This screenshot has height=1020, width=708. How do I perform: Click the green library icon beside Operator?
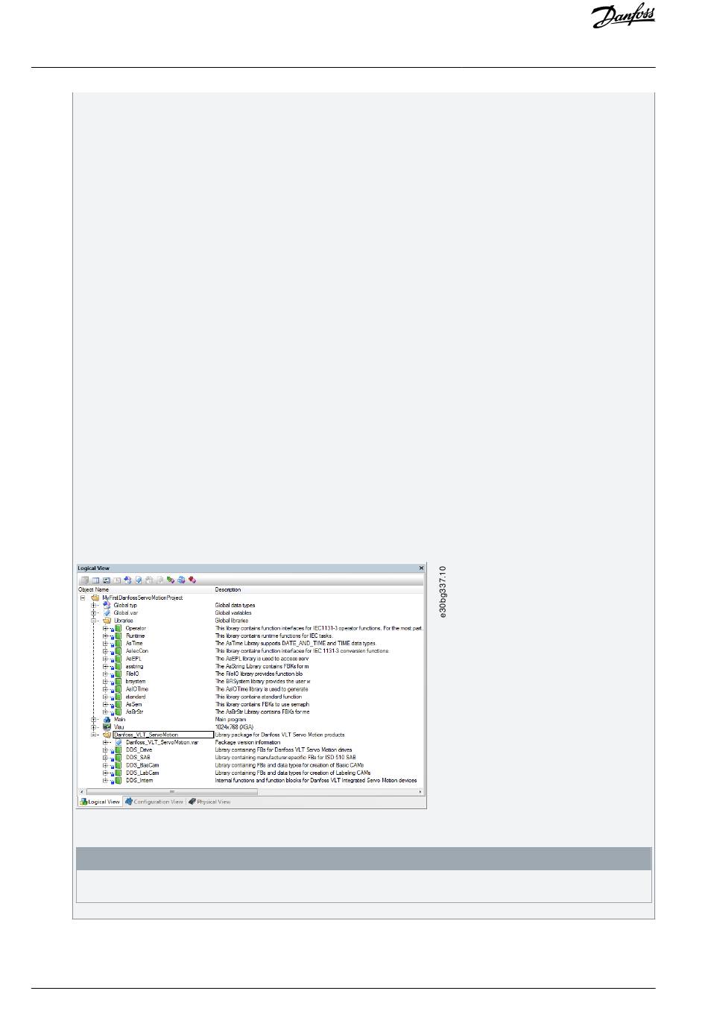point(118,628)
